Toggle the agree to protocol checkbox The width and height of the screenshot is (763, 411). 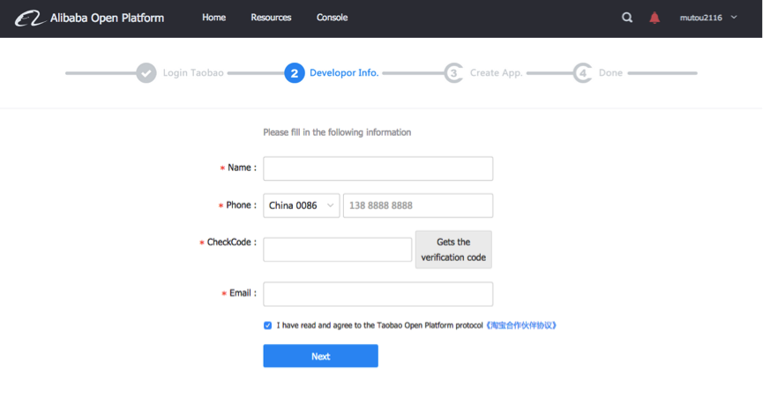click(268, 325)
